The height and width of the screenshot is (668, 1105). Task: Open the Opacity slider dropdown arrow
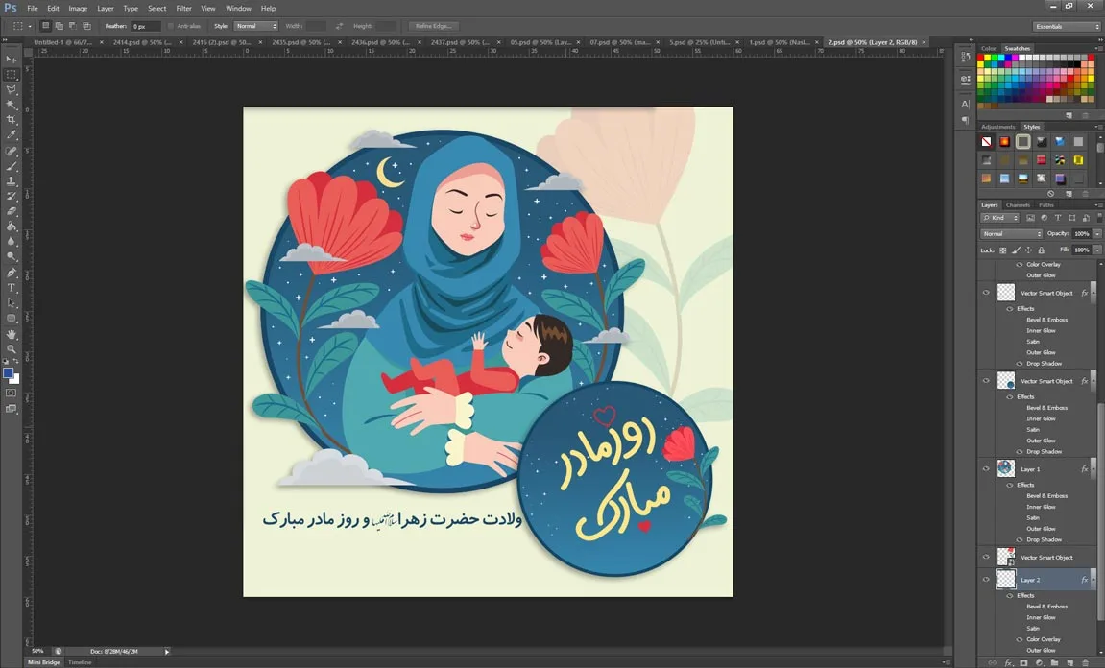tap(1097, 234)
